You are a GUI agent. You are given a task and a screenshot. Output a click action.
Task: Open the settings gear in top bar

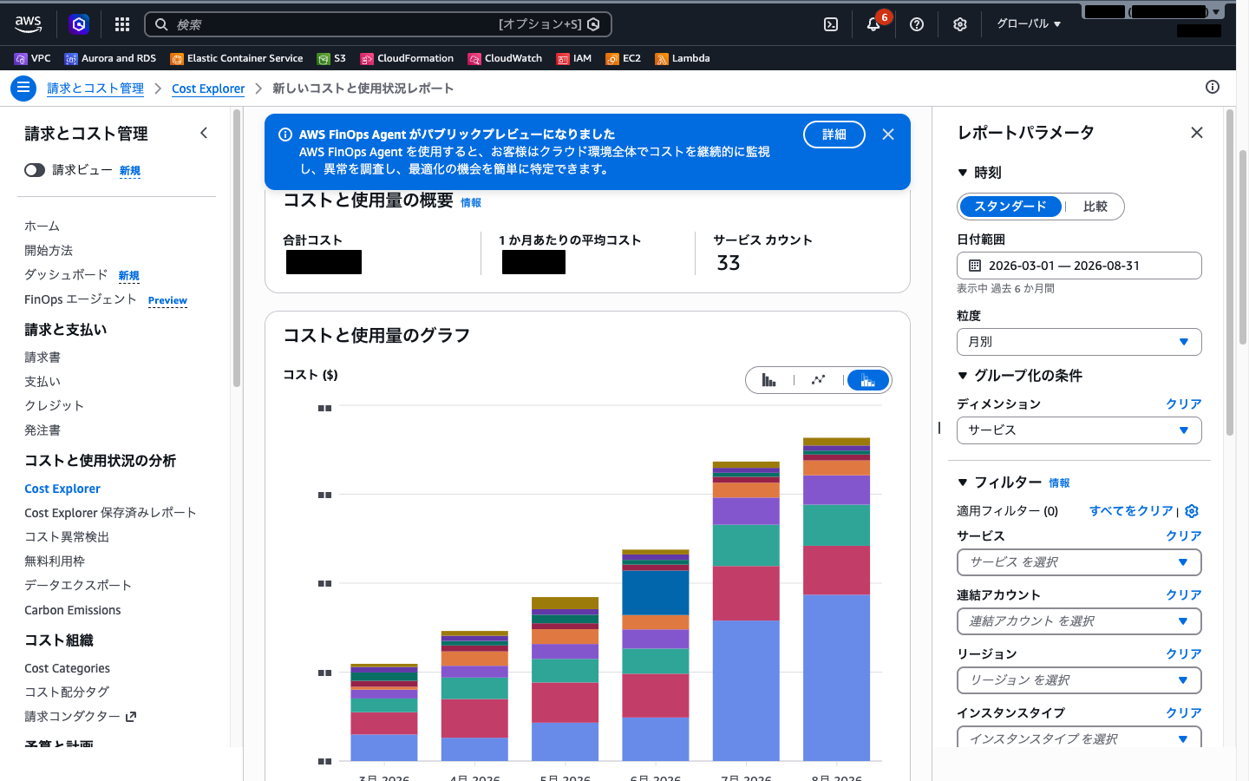(960, 24)
